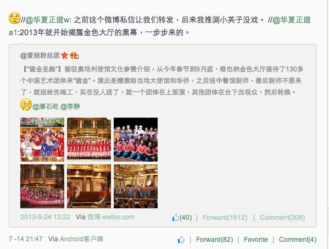Image resolution: width=329 pixels, height=249 pixels.
Task: Open the @华夏正道w user mention
Action: [47, 20]
